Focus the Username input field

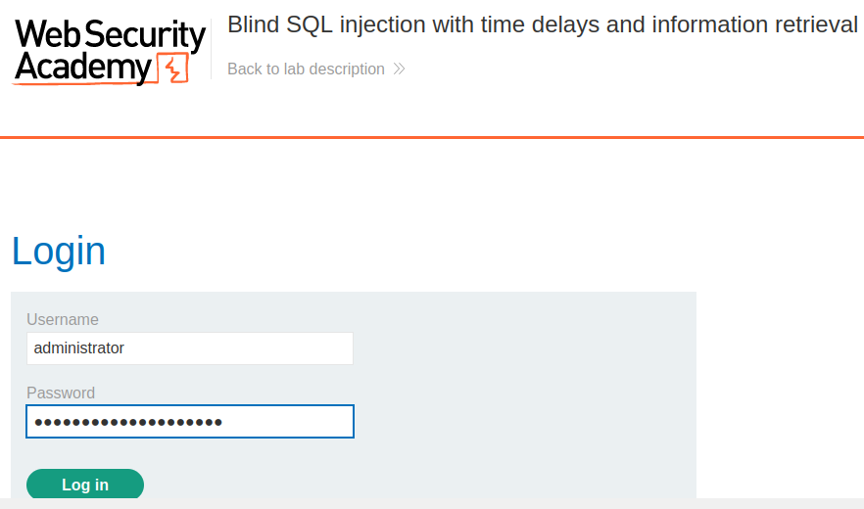[x=190, y=348]
